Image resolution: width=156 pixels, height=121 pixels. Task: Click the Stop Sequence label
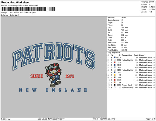tap(114, 53)
